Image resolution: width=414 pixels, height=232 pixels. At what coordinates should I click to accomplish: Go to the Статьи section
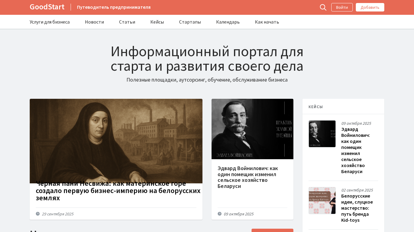pos(127,22)
